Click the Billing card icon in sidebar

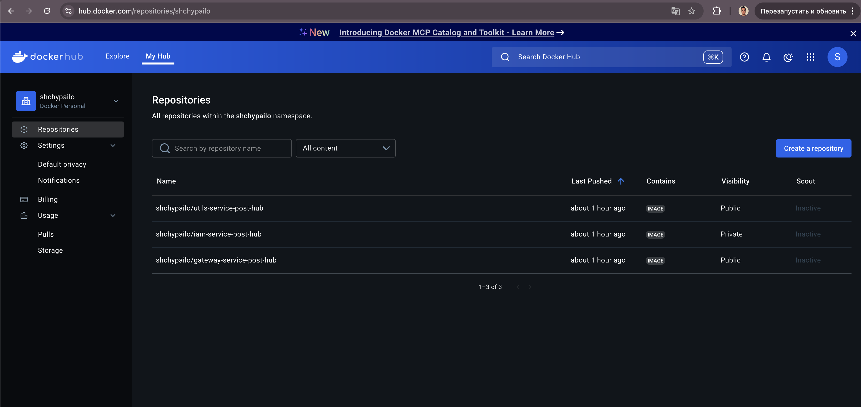pos(24,199)
